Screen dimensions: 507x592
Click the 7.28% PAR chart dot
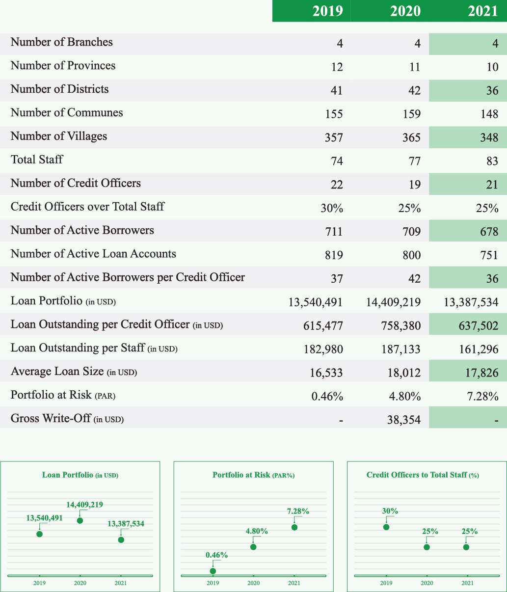(294, 527)
